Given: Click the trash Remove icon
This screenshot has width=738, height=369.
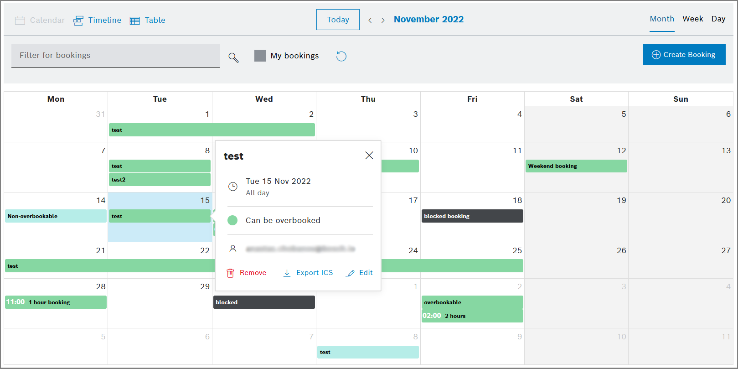Looking at the screenshot, I should click(231, 273).
